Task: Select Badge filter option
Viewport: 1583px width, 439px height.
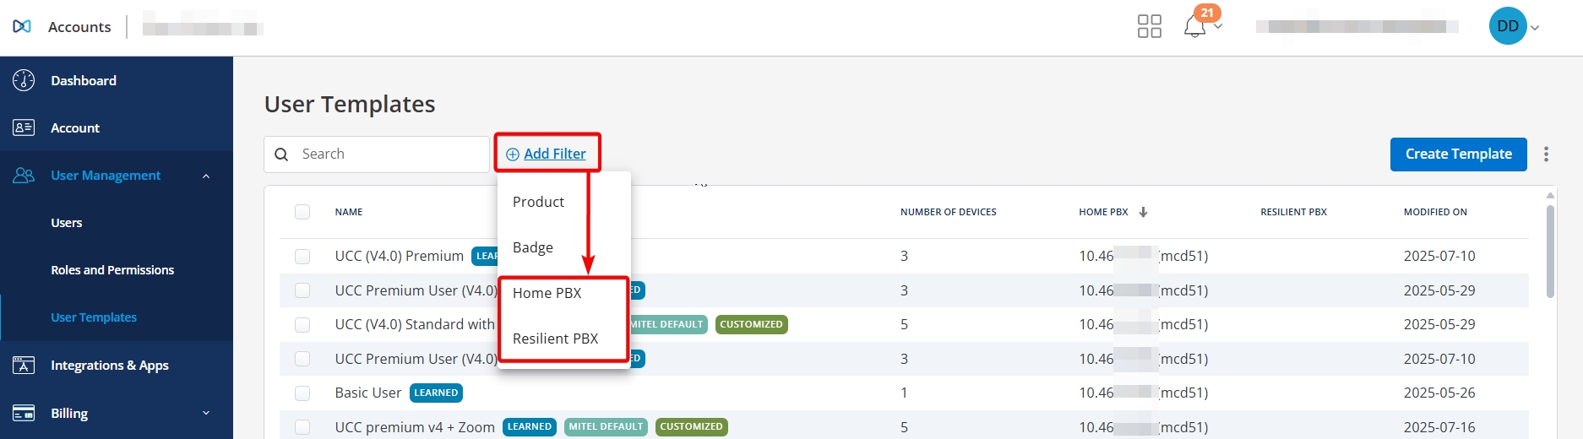Action: 533,247
